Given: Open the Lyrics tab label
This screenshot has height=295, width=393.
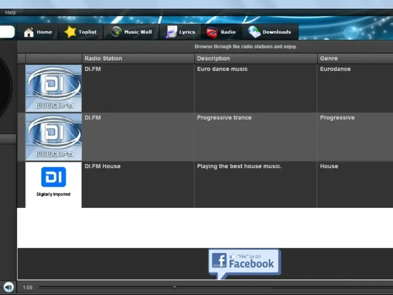Looking at the screenshot, I should pos(187,32).
